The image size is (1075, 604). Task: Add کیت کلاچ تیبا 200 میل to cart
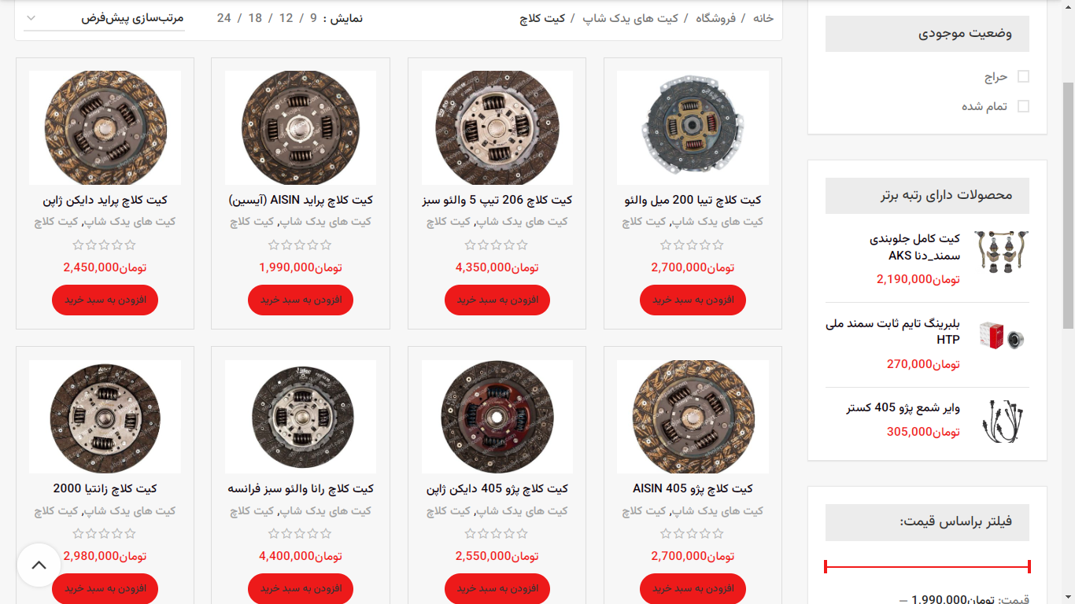[693, 300]
